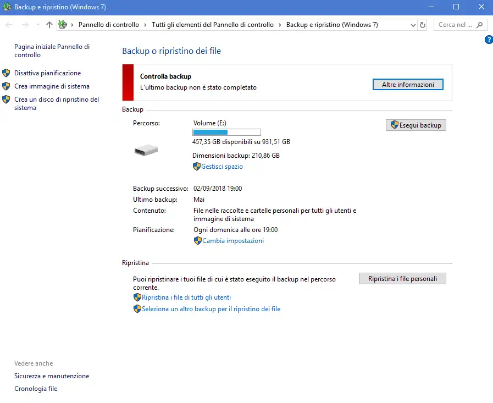Expand chevron after Pannello di controllo breadcrumb
The image size is (493, 403).
coord(145,25)
